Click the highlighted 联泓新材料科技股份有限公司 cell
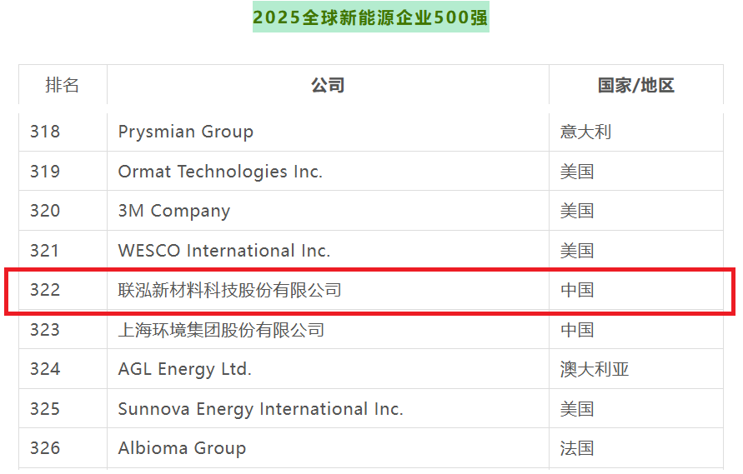The image size is (743, 474). tap(230, 290)
